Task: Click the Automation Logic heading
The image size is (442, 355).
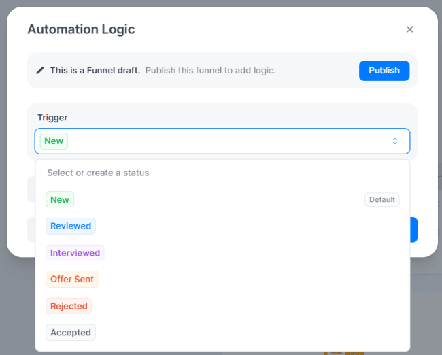Action: pyautogui.click(x=81, y=29)
